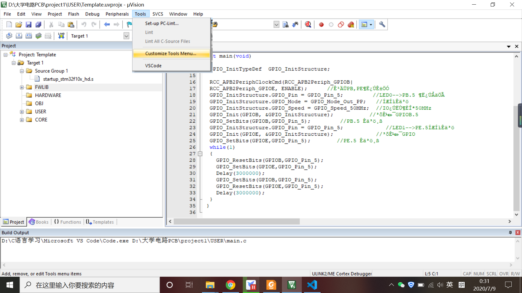Screen dimensions: 522x293
Task: Run the VSCode tools menu item
Action: click(x=153, y=66)
